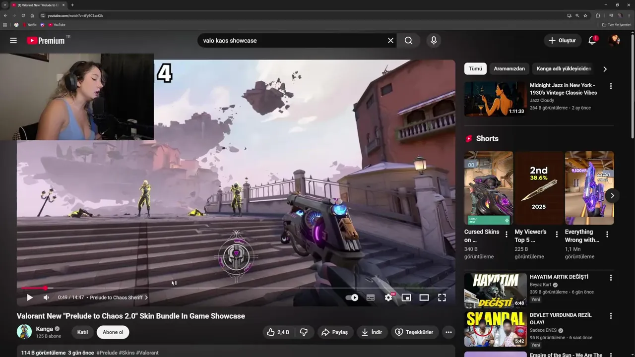Viewport: 635px width, 357px height.
Task: Run search with magnifier button
Action: click(408, 41)
